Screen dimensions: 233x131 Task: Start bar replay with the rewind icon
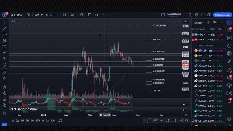coord(96,15)
